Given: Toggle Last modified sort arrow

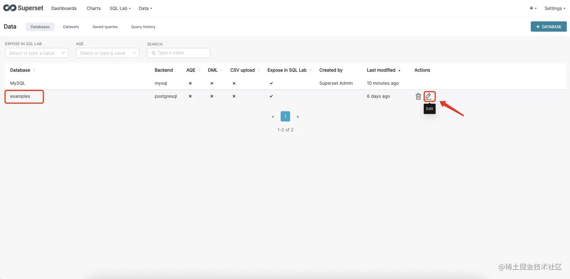Looking at the screenshot, I should [x=399, y=70].
